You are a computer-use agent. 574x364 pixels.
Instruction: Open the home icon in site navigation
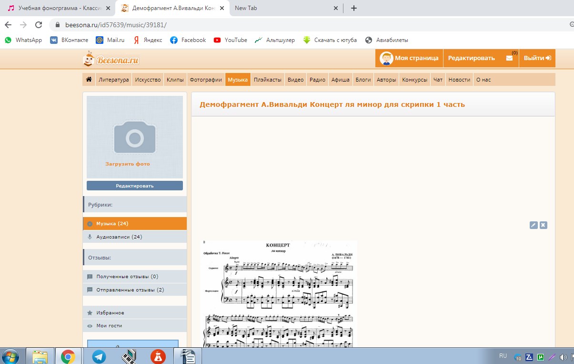click(89, 80)
